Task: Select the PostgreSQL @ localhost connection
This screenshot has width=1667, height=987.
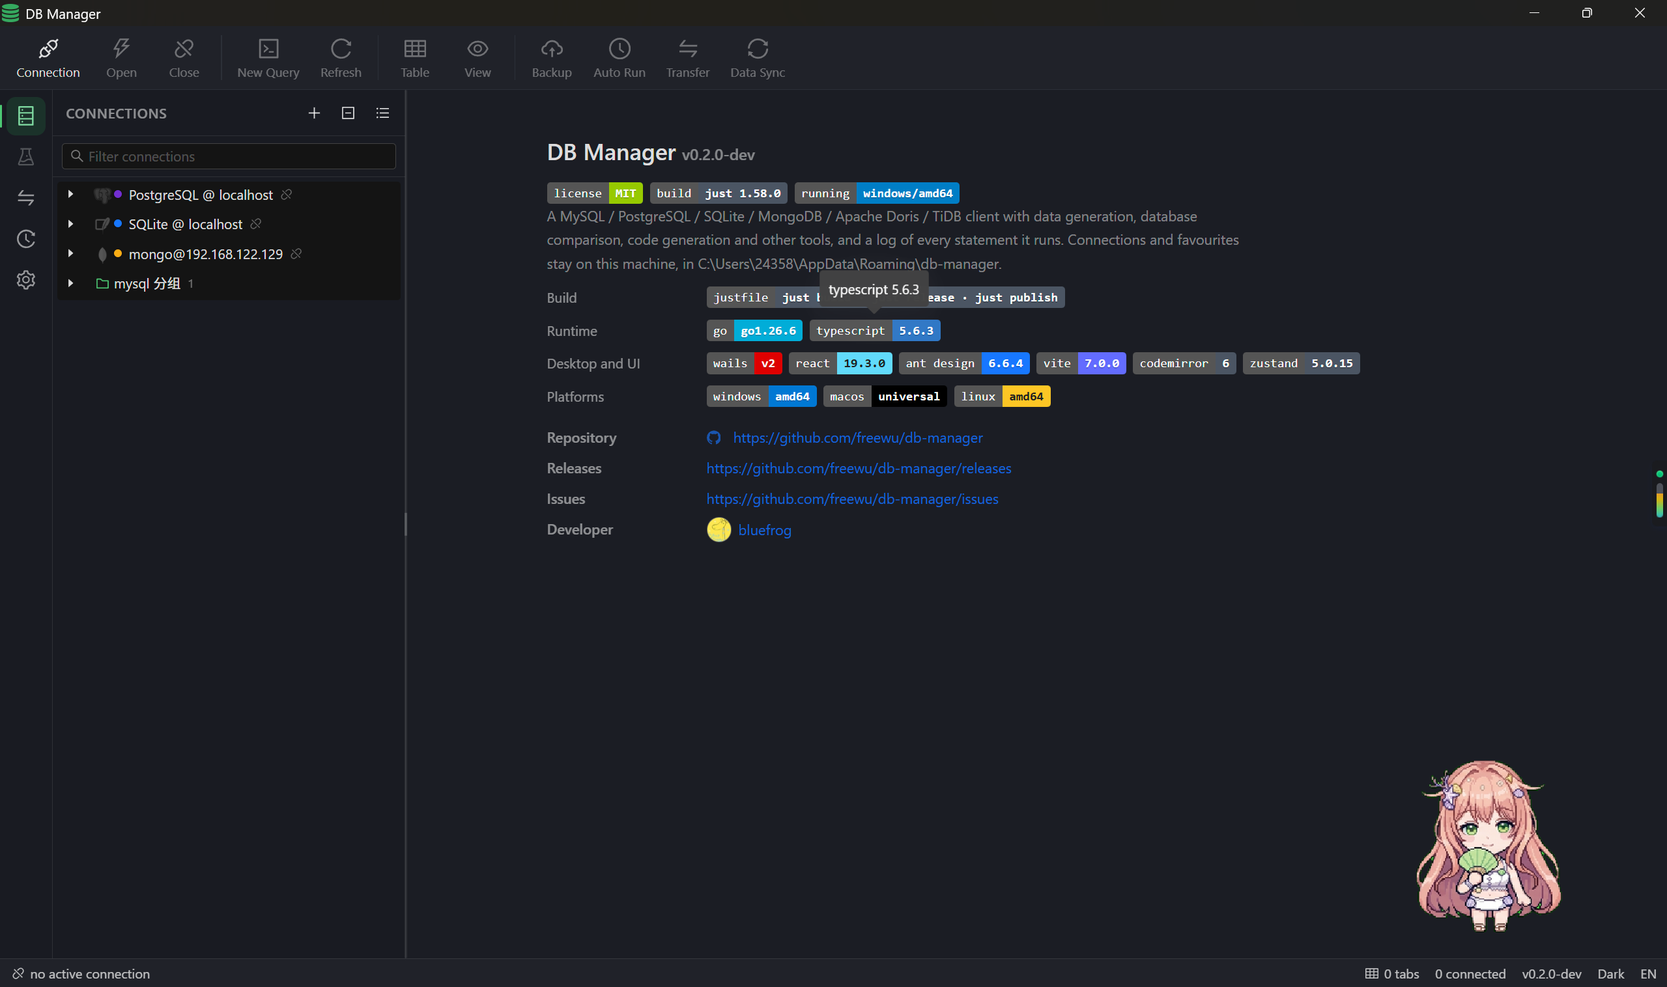Action: (200, 195)
